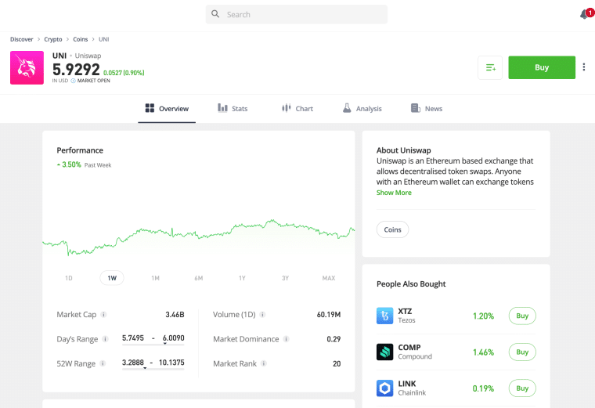Click the Compound COMP coin icon

click(x=384, y=352)
